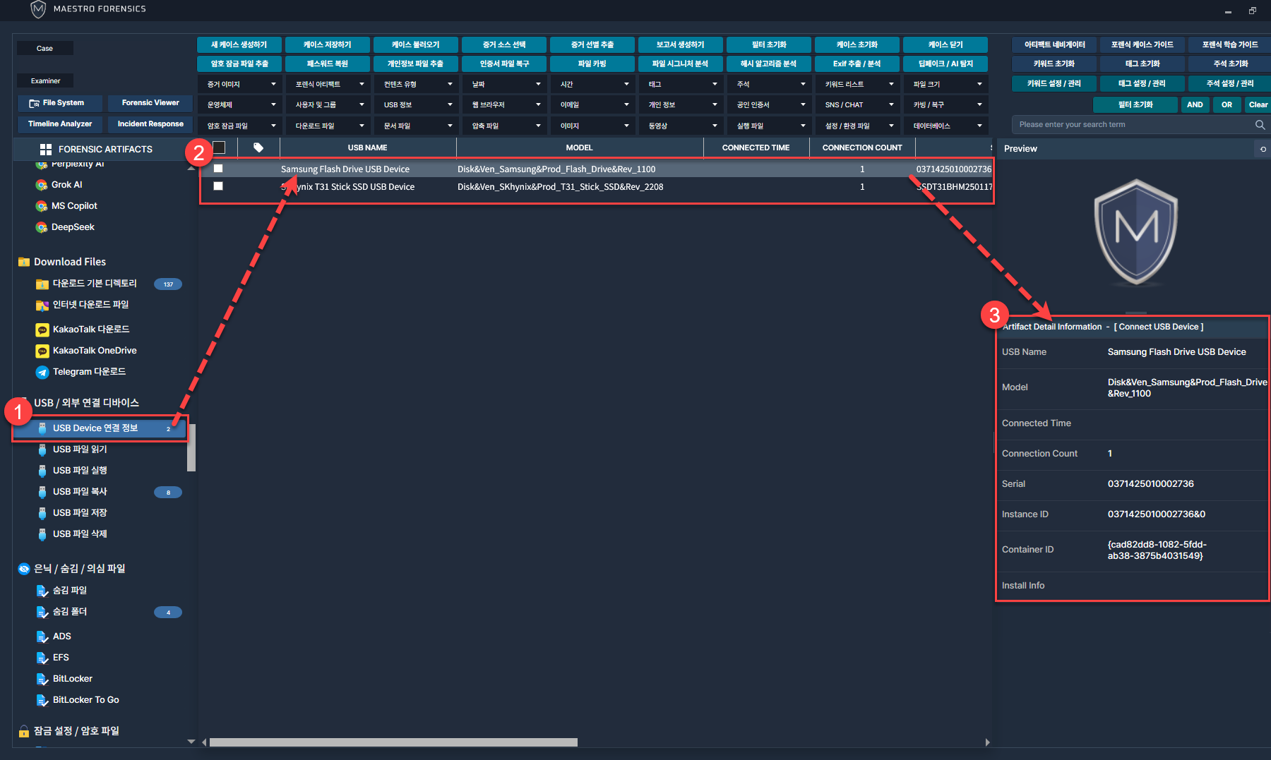The height and width of the screenshot is (760, 1271).
Task: Expand the SNS / CHAT filter dropdown
Action: click(x=858, y=104)
